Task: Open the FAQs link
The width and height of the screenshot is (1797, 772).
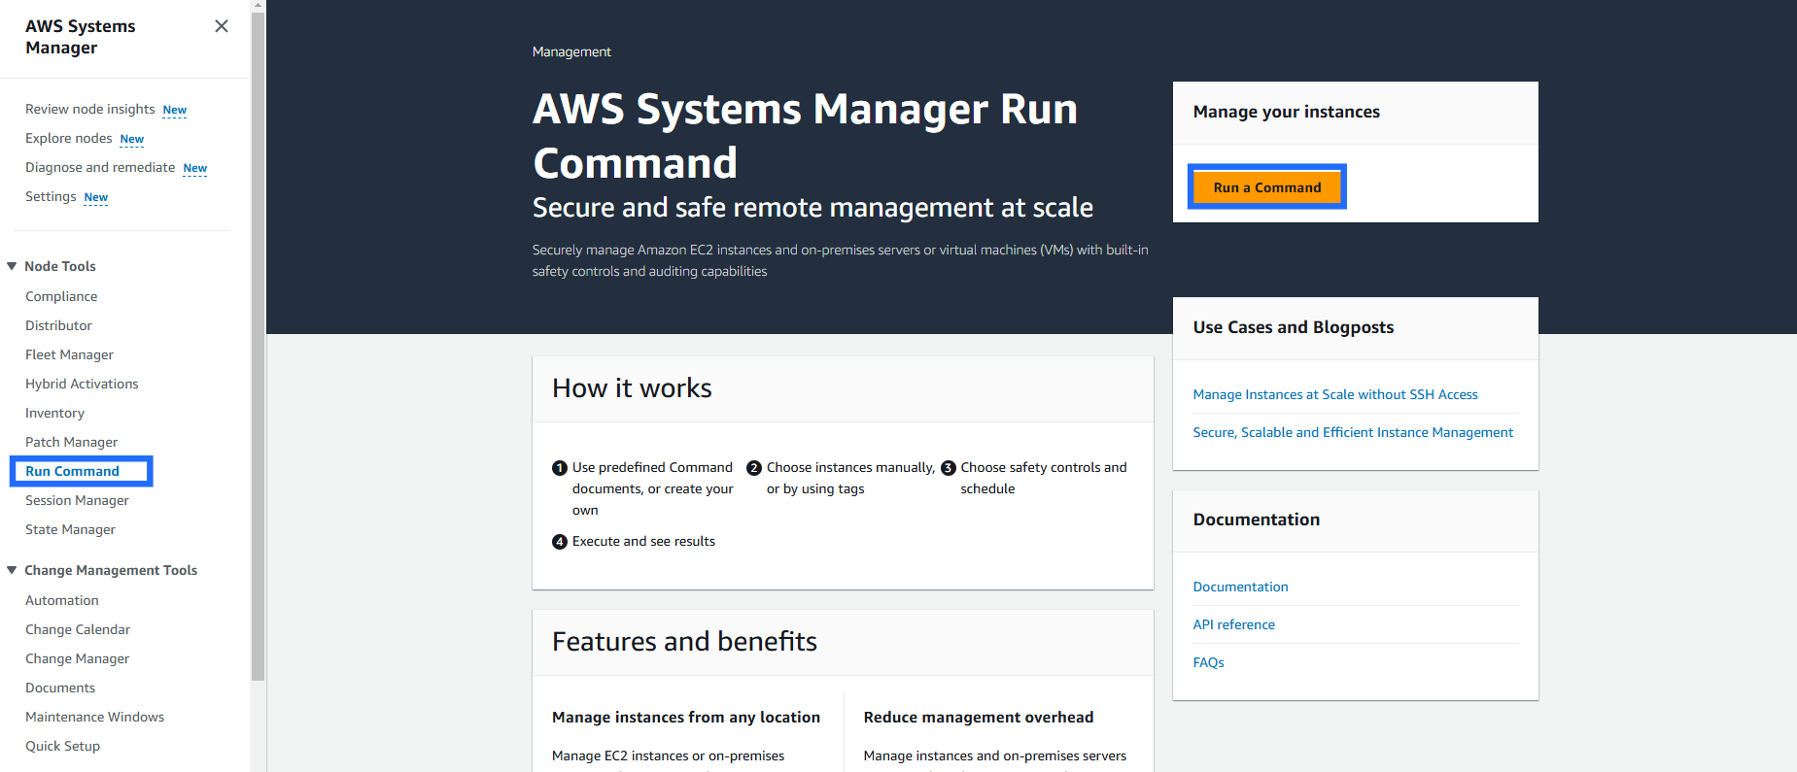Action: click(1208, 662)
